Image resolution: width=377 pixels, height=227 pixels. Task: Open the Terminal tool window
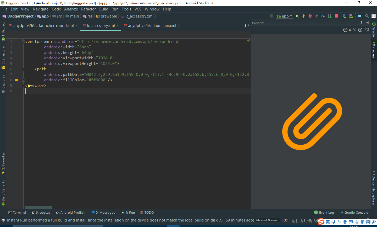pos(17,213)
